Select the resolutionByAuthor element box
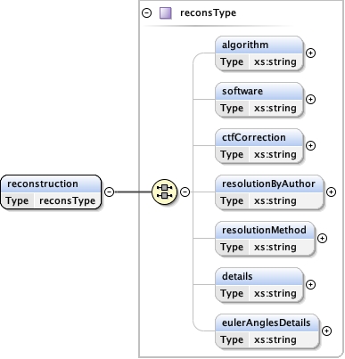The height and width of the screenshot is (359, 345). tap(269, 192)
